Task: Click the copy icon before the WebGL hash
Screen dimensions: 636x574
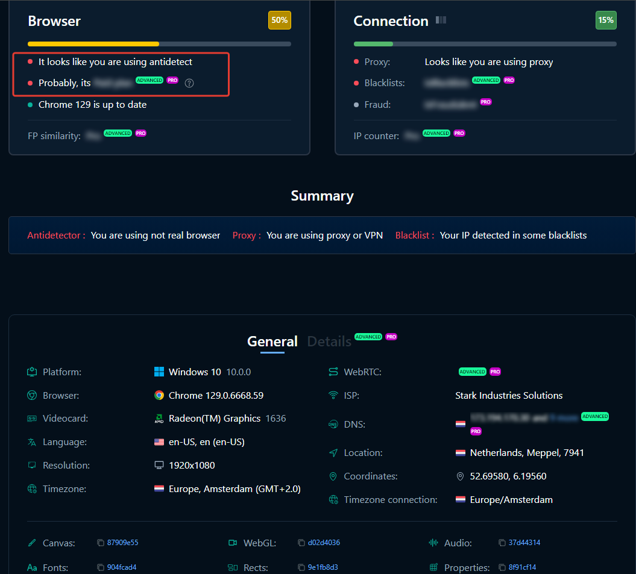Action: pos(301,543)
